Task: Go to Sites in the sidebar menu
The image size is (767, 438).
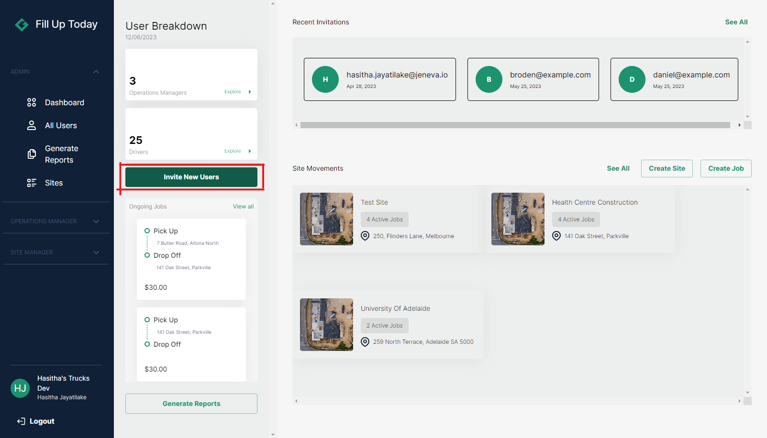Action: (54, 183)
